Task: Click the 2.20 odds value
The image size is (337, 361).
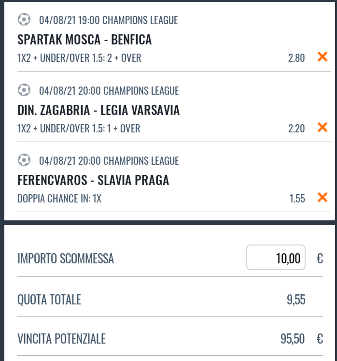Action: [x=296, y=129]
